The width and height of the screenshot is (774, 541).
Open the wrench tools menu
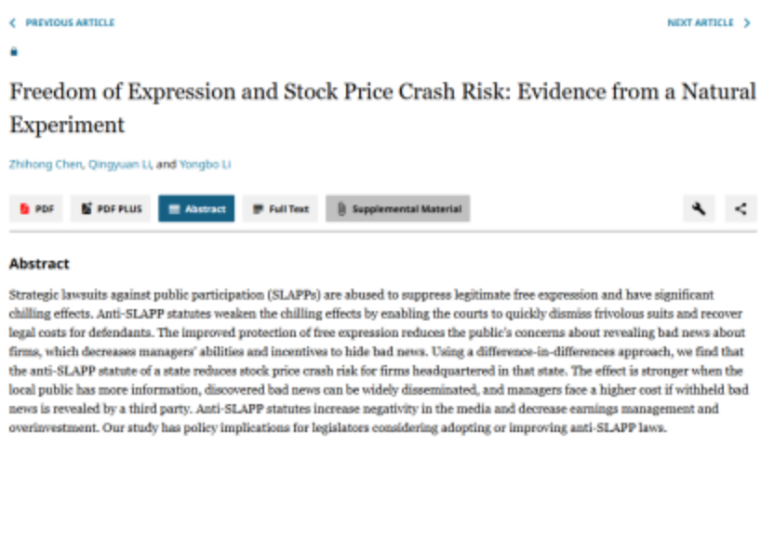click(x=699, y=209)
